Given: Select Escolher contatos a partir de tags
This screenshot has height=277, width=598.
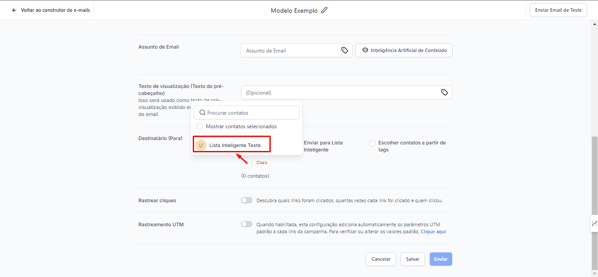Looking at the screenshot, I should pos(372,143).
